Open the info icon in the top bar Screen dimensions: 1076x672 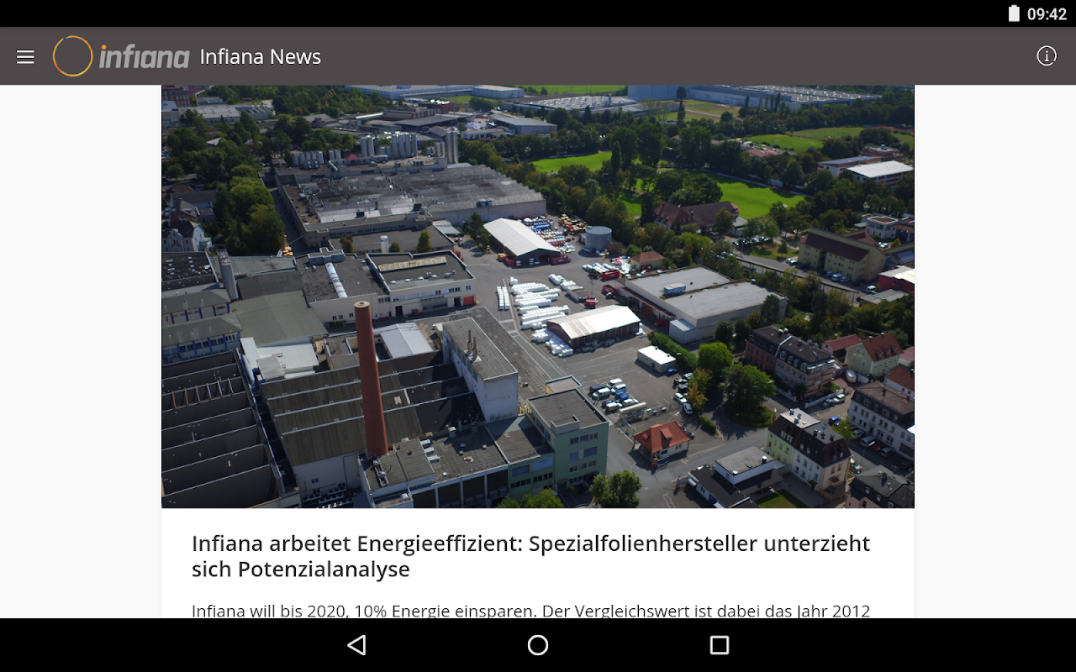pyautogui.click(x=1047, y=56)
